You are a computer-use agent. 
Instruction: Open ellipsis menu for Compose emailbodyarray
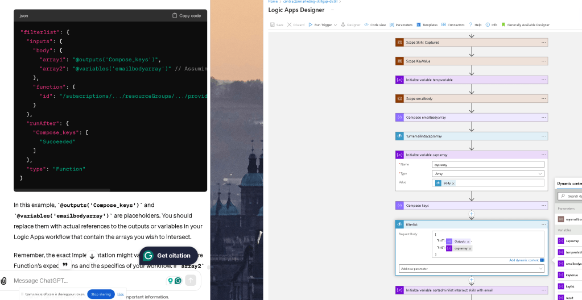point(543,117)
